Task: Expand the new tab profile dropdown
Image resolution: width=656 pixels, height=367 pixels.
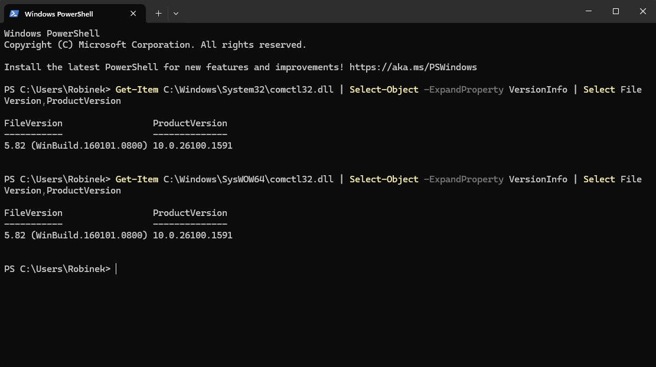Action: (176, 14)
